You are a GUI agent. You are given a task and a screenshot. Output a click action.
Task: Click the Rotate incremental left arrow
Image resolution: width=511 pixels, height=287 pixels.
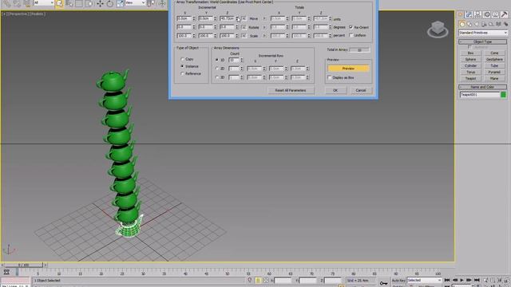coord(244,27)
